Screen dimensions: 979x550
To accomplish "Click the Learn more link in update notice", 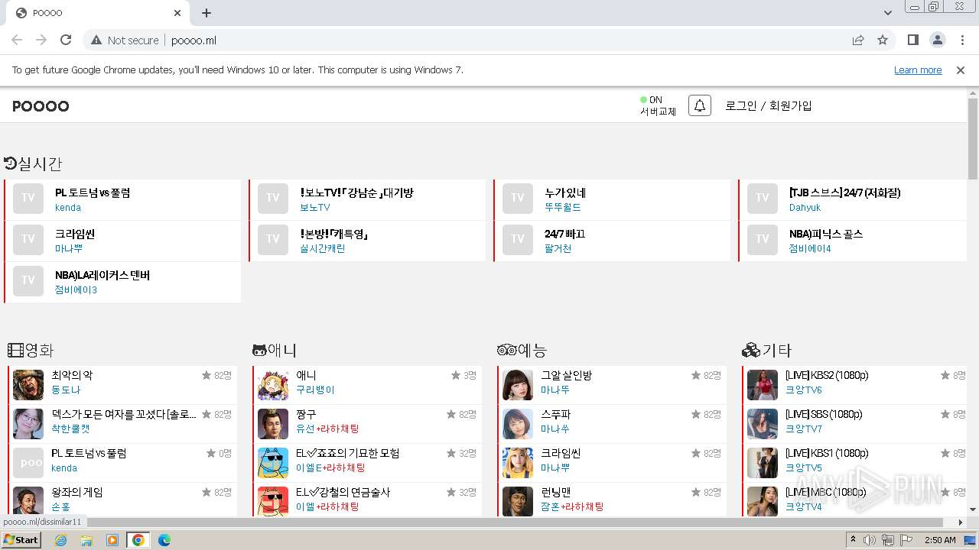I will point(918,70).
